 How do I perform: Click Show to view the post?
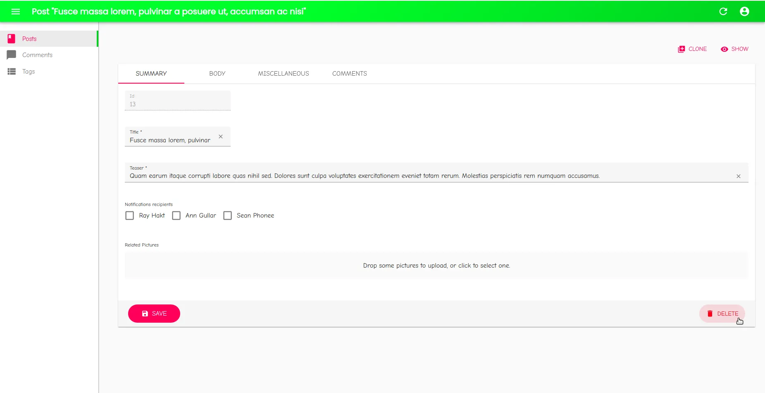click(x=734, y=49)
